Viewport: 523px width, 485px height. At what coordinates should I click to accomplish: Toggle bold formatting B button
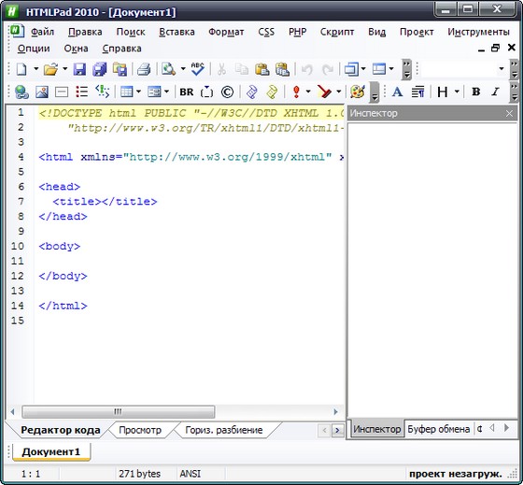click(476, 92)
